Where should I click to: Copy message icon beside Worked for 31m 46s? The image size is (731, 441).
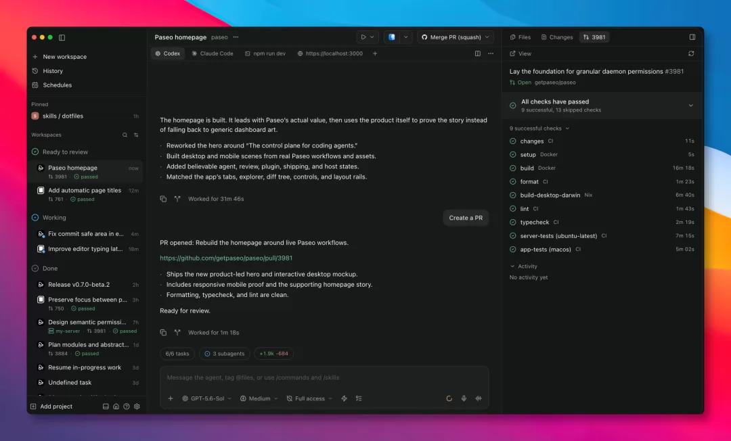point(163,199)
